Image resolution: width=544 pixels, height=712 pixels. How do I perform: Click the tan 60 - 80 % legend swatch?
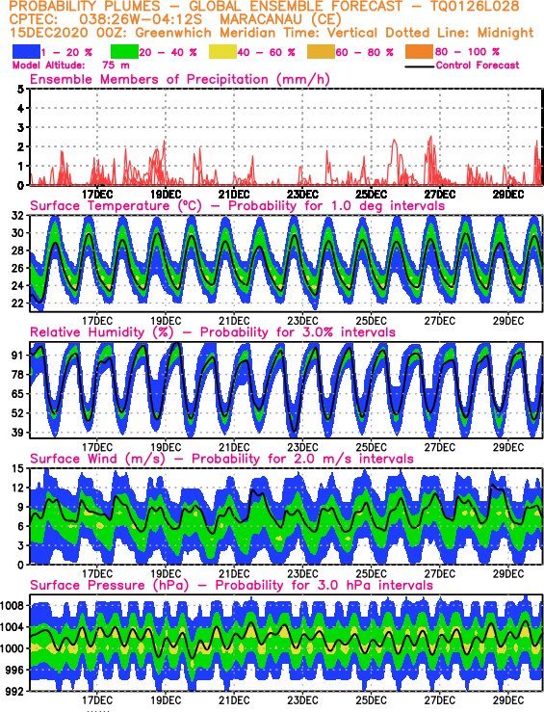click(322, 52)
